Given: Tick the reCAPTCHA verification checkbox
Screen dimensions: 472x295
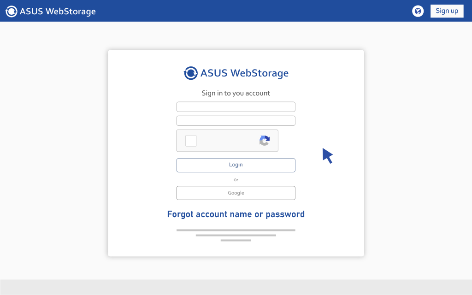Looking at the screenshot, I should (x=190, y=141).
